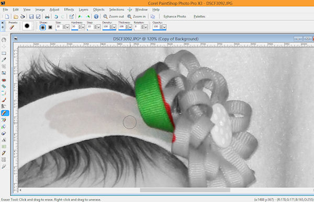Click the Save As icon
Viewport: 314px width, 202px height.
[x=38, y=17]
